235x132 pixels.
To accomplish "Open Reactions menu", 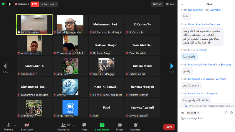I will tap(135, 127).
